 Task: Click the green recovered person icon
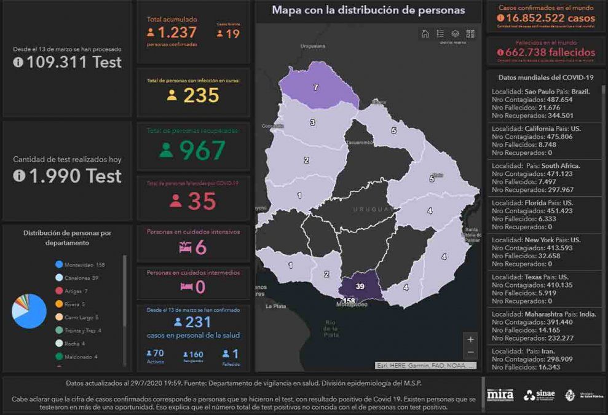pyautogui.click(x=166, y=150)
